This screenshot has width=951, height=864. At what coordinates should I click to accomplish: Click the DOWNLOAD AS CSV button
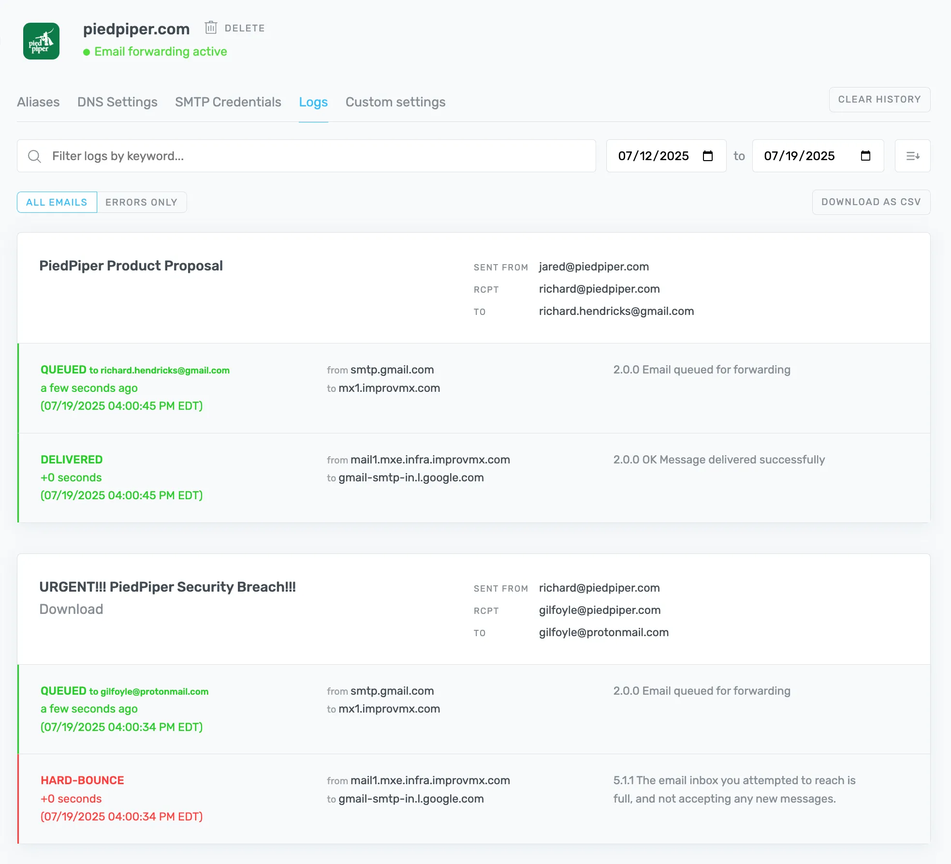(871, 202)
